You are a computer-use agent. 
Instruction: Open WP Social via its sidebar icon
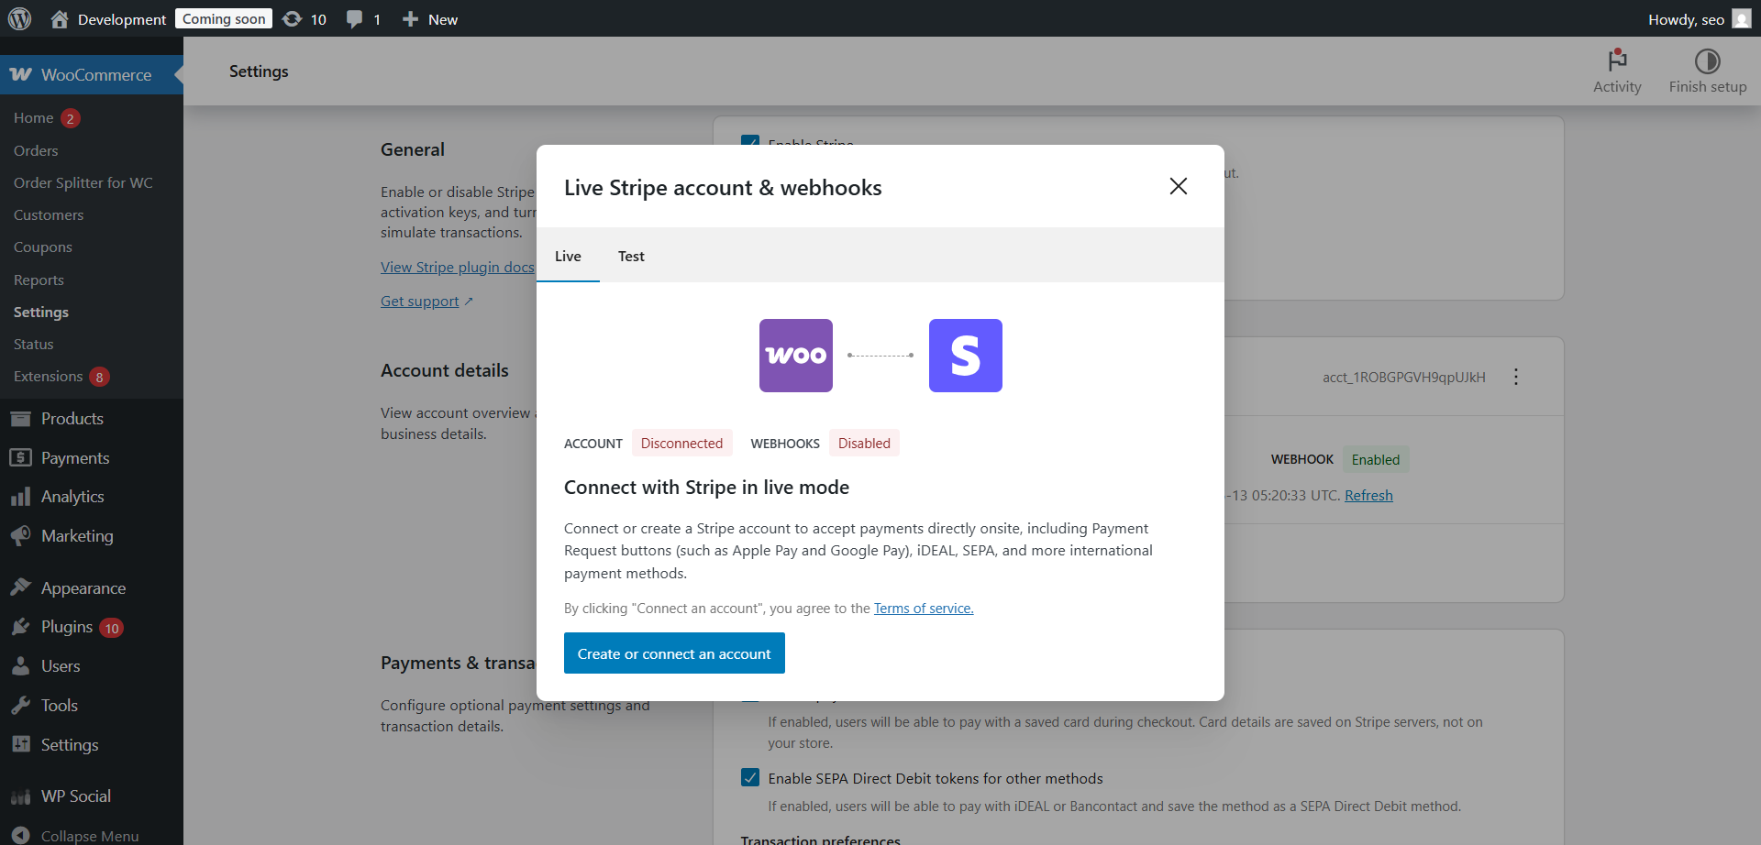coord(21,796)
